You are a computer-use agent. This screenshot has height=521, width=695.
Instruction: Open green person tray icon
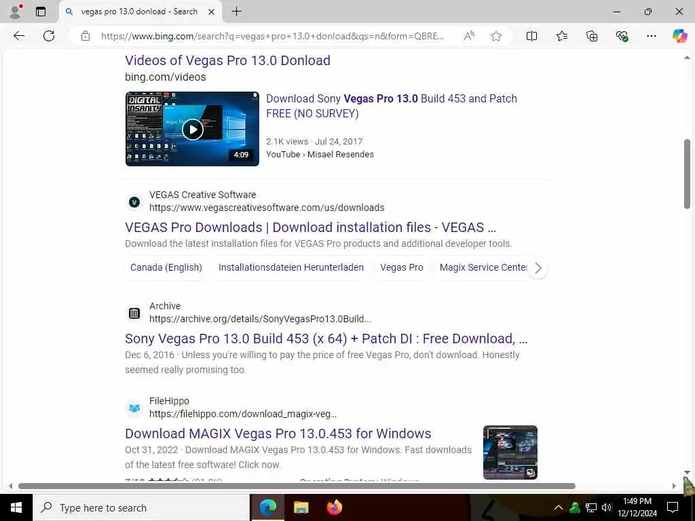point(575,507)
